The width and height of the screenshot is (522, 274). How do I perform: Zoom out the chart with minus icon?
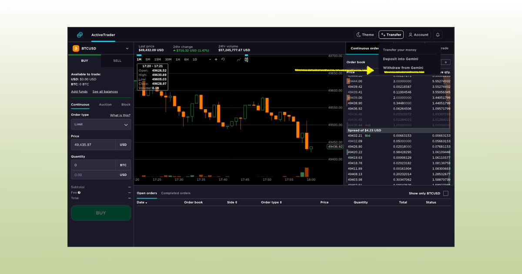pyautogui.click(x=210, y=60)
